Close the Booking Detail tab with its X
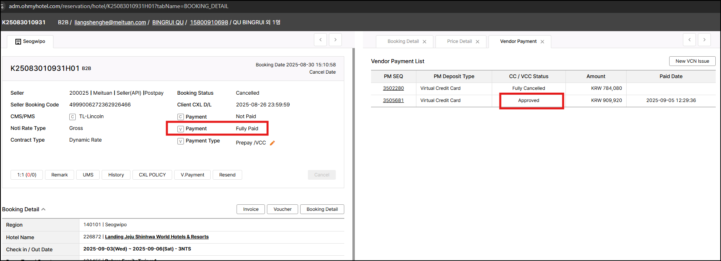Screen dimensions: 721x261 pyautogui.click(x=424, y=42)
